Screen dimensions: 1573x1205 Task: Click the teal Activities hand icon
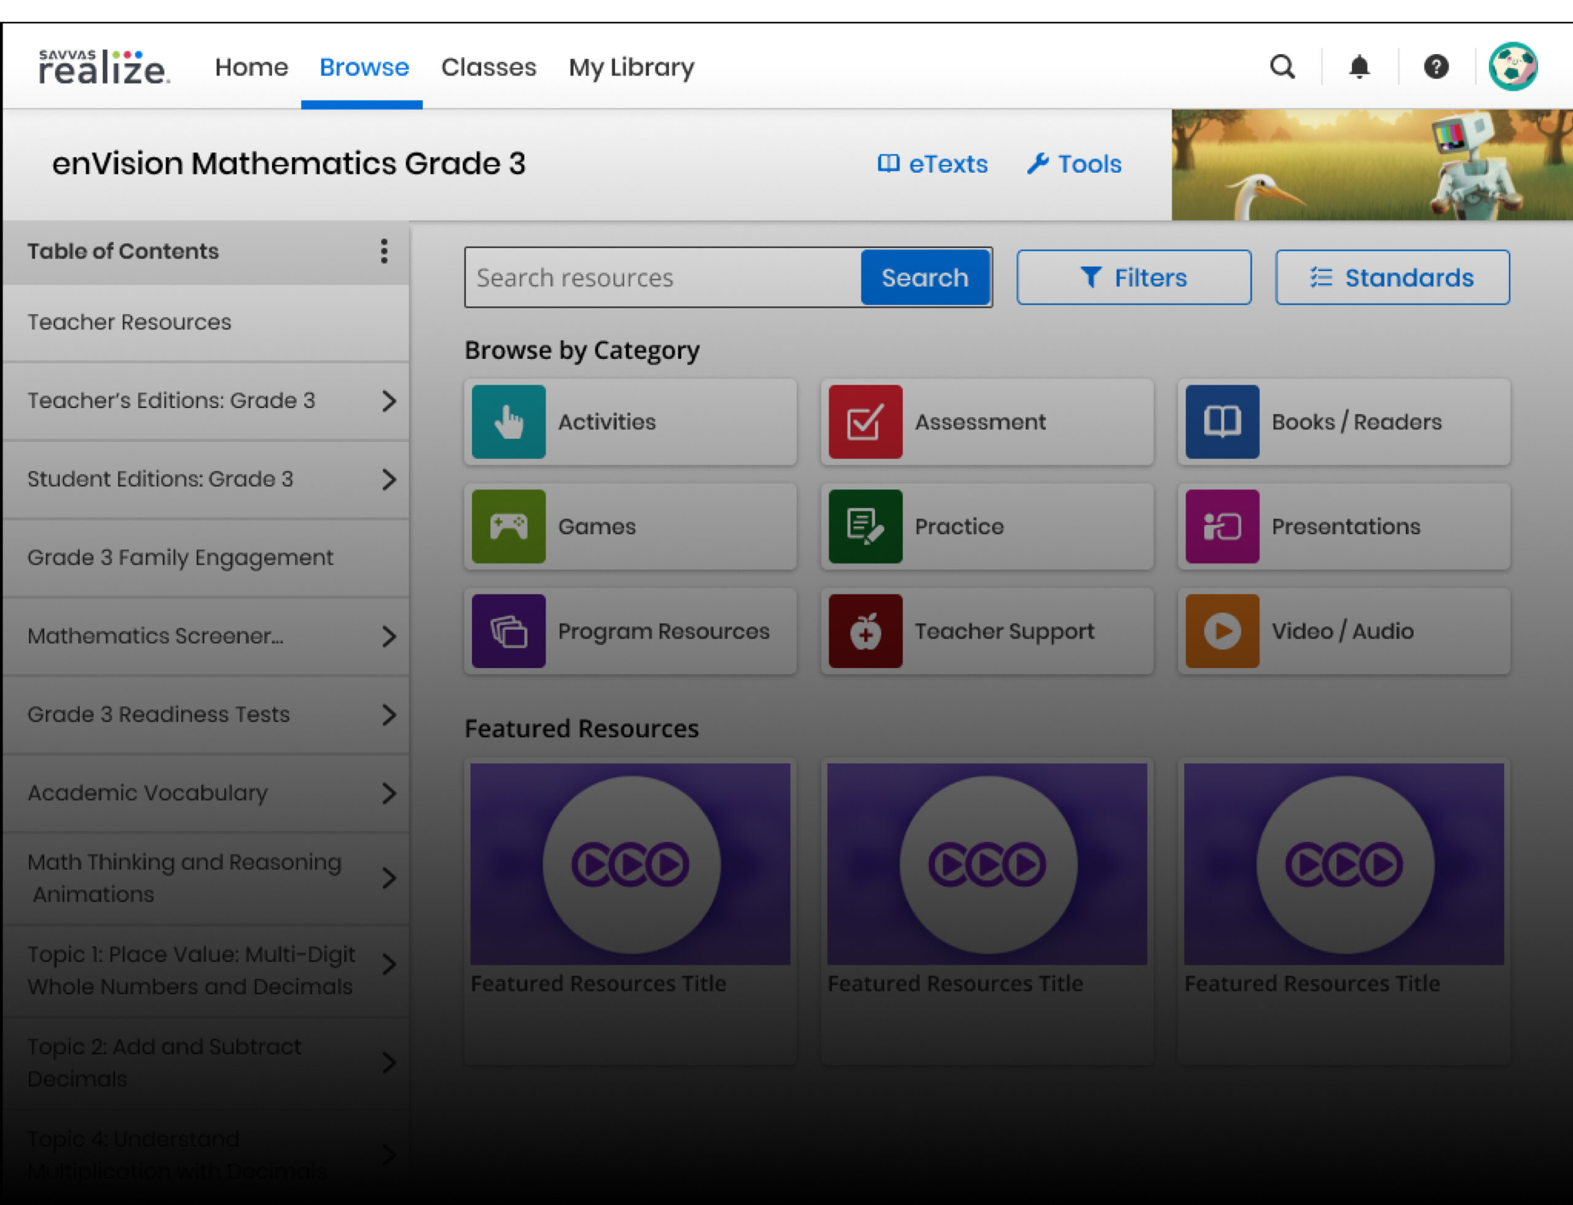point(509,422)
